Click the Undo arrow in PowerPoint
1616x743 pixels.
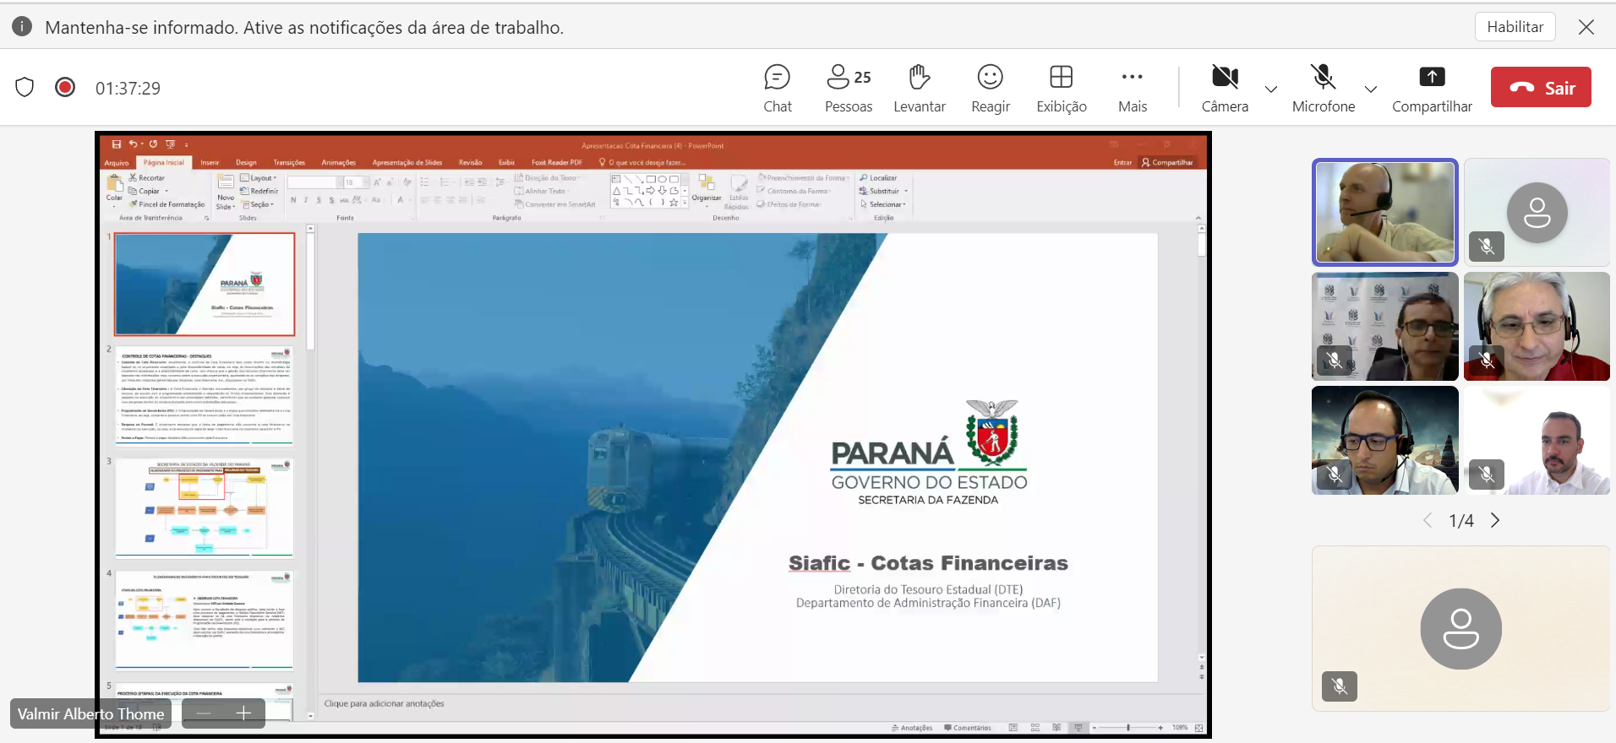point(133,144)
